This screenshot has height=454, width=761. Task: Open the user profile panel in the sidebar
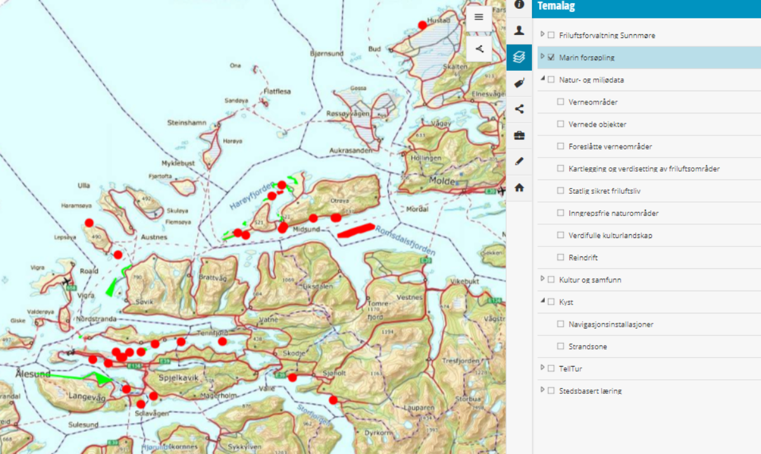click(519, 30)
